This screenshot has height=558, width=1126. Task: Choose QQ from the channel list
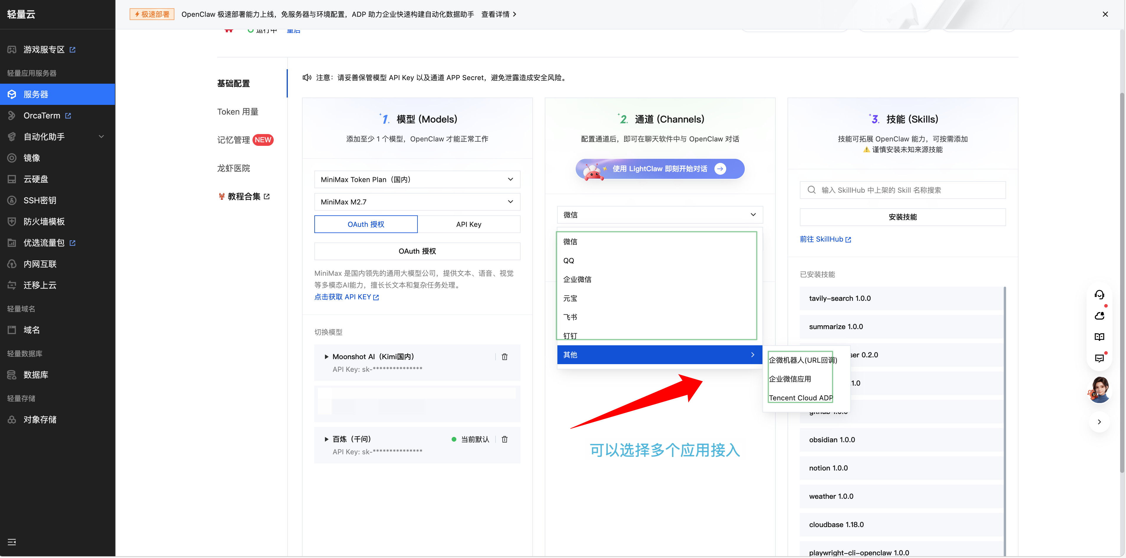click(x=660, y=261)
